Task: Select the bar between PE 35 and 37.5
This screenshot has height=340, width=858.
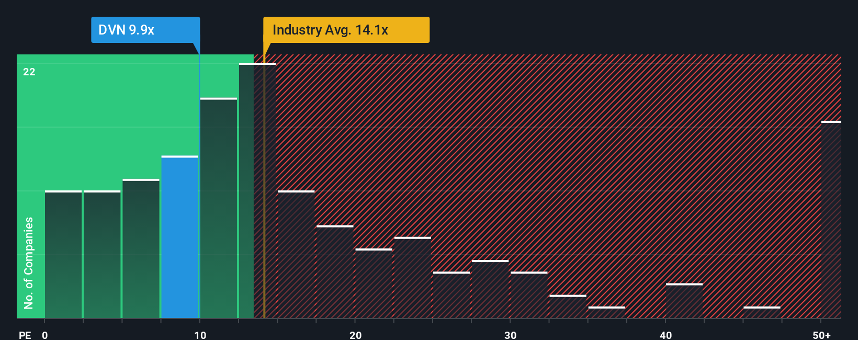Action: tap(606, 312)
